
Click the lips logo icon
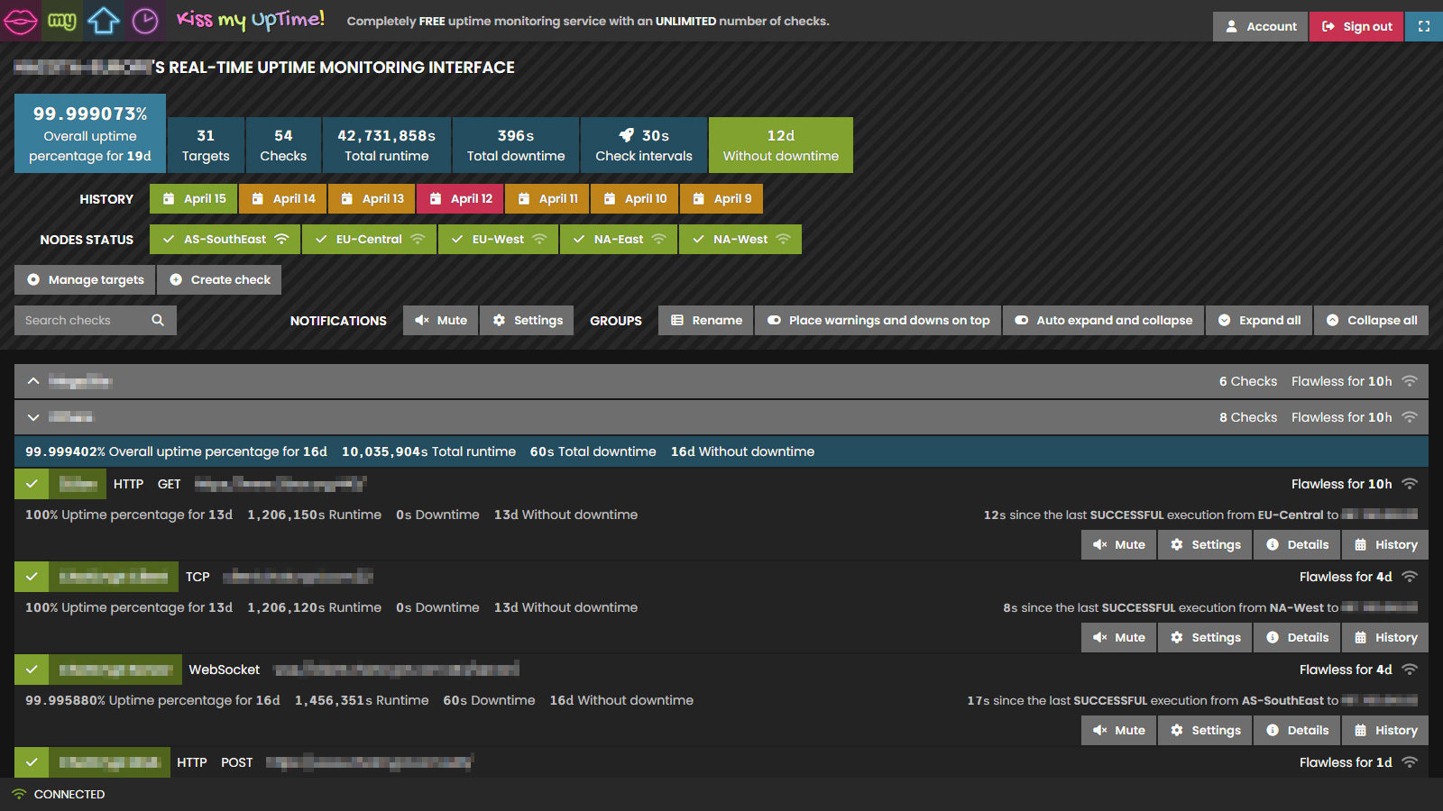(21, 21)
